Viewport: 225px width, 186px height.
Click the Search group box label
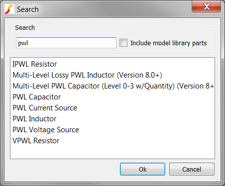pos(25,27)
